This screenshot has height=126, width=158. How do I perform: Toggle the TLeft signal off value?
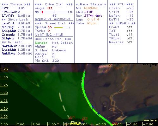[x=129, y=35]
